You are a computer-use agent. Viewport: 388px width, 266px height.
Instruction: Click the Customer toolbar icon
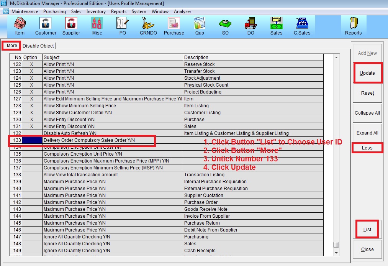pos(46,26)
